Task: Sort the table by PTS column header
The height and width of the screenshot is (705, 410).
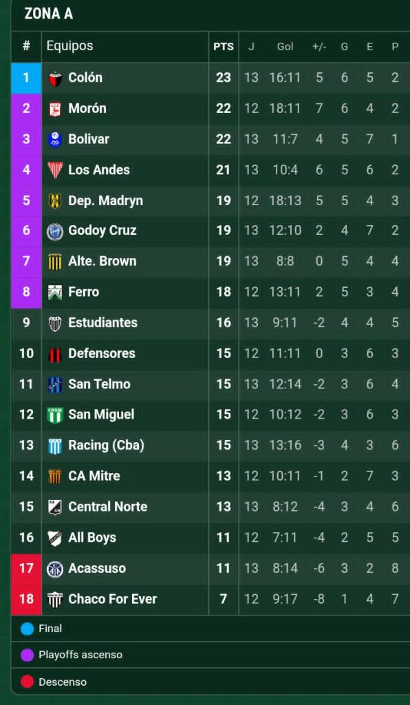Action: pyautogui.click(x=224, y=47)
